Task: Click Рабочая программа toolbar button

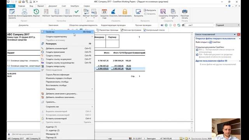Action: point(131,30)
